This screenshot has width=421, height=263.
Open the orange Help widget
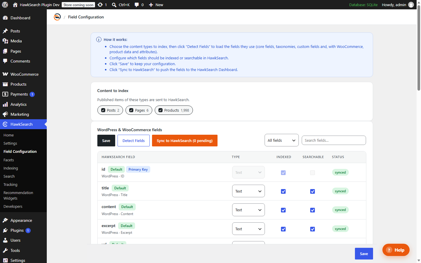tap(396, 250)
